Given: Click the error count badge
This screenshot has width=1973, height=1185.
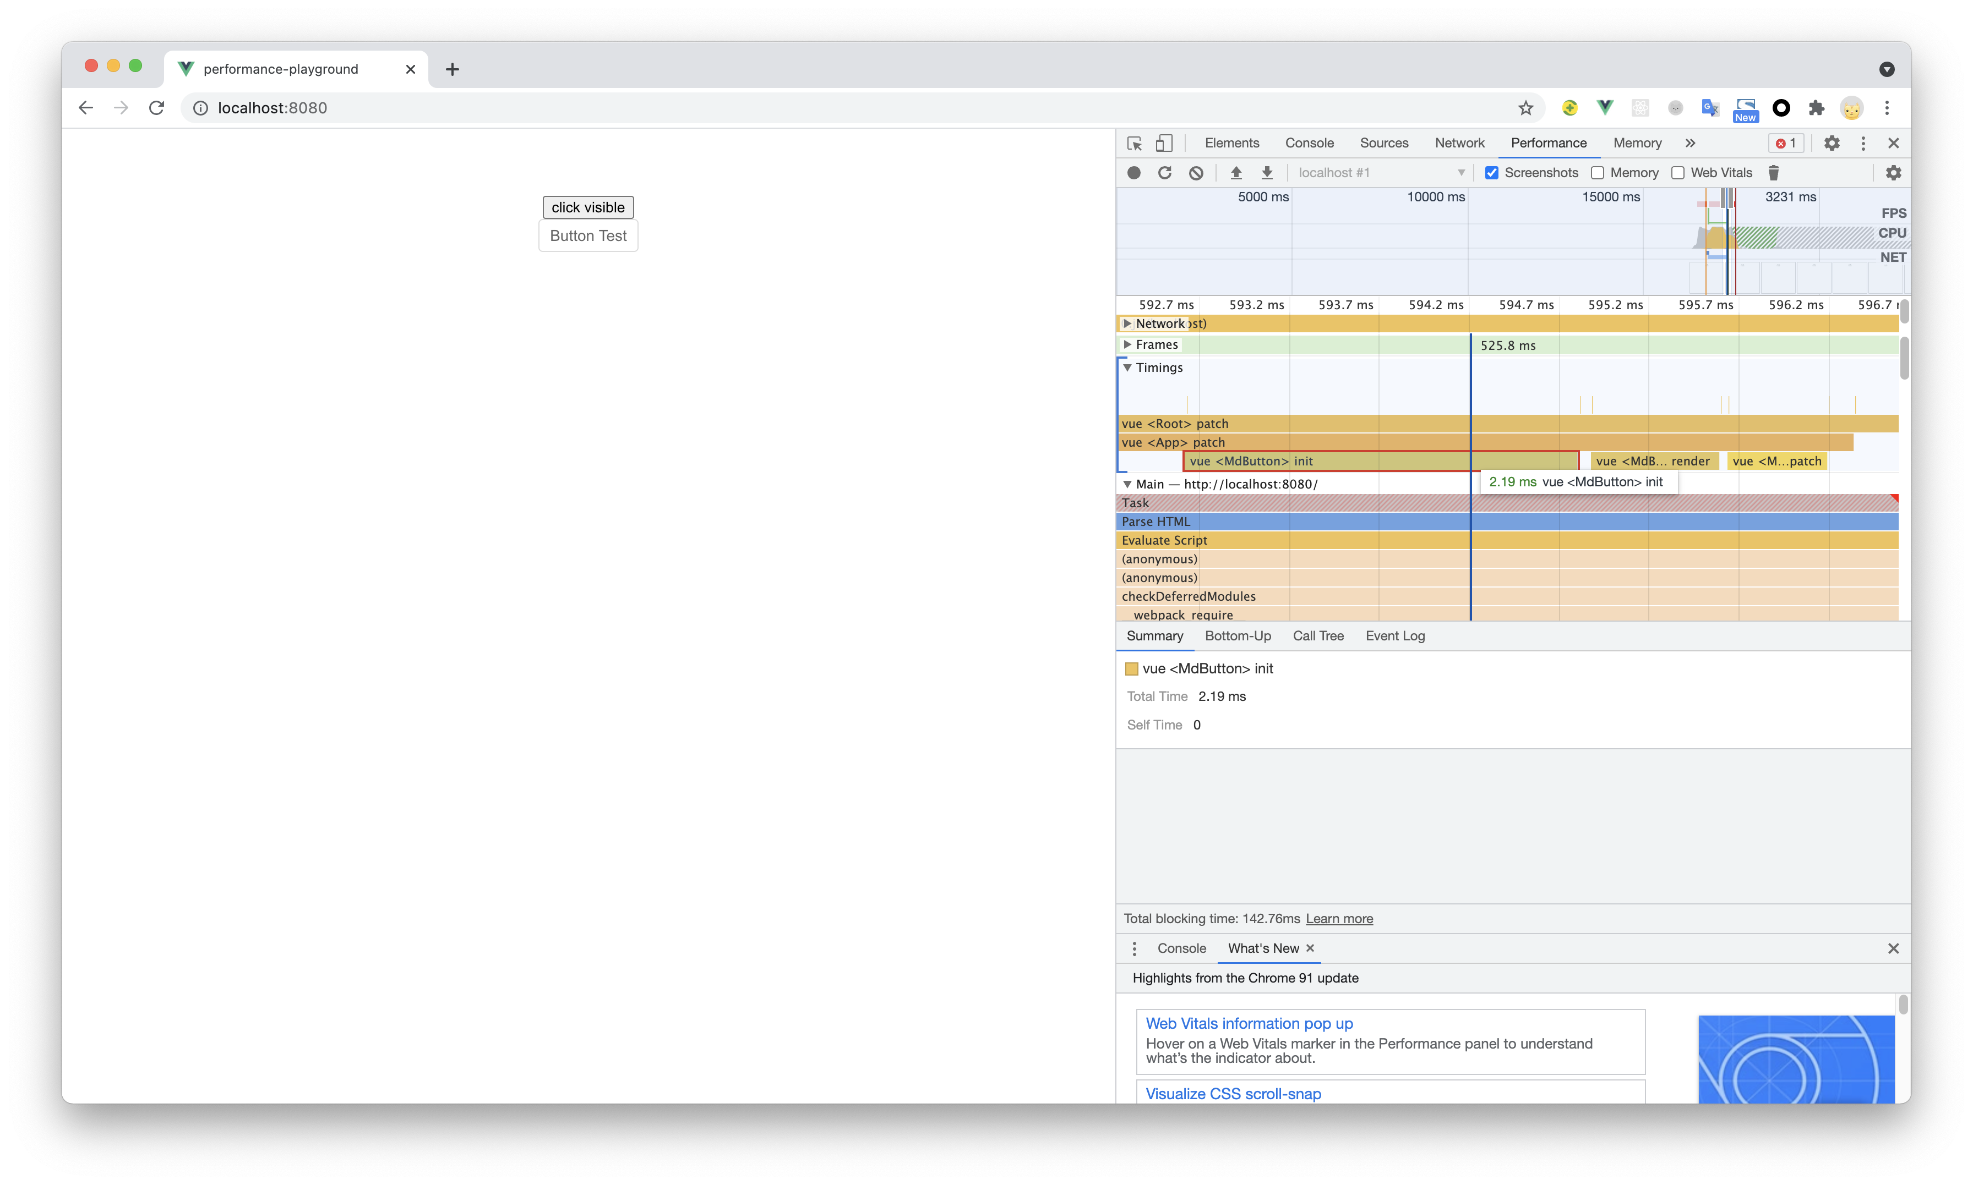Looking at the screenshot, I should click(x=1785, y=143).
